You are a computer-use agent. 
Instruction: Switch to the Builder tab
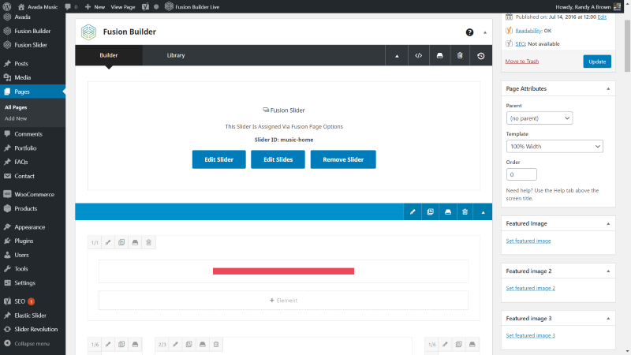[109, 55]
